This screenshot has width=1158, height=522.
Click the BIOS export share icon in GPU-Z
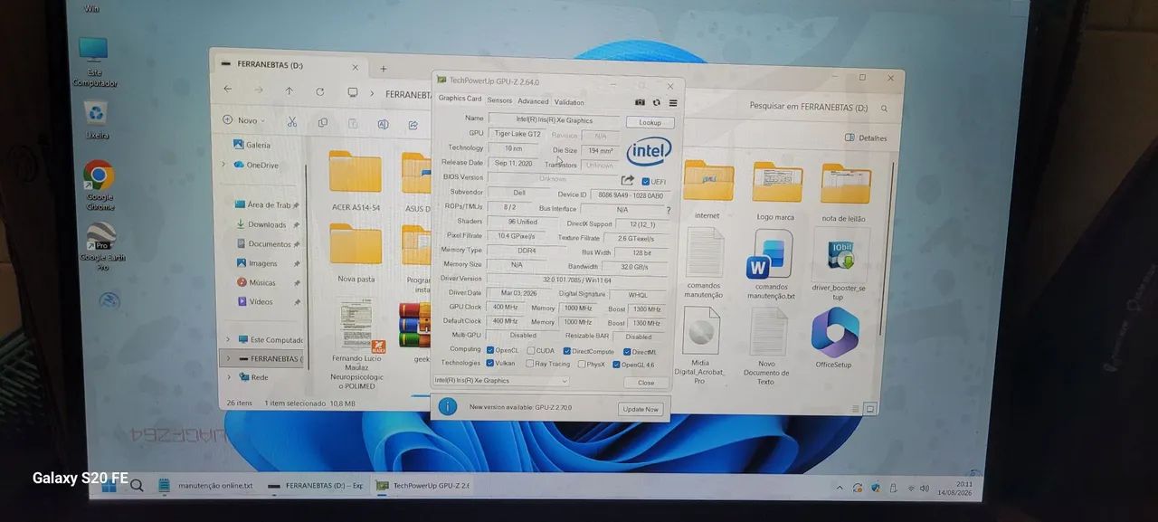pyautogui.click(x=628, y=180)
